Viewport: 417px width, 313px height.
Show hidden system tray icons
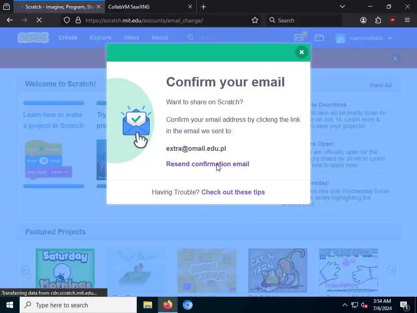tap(345, 305)
